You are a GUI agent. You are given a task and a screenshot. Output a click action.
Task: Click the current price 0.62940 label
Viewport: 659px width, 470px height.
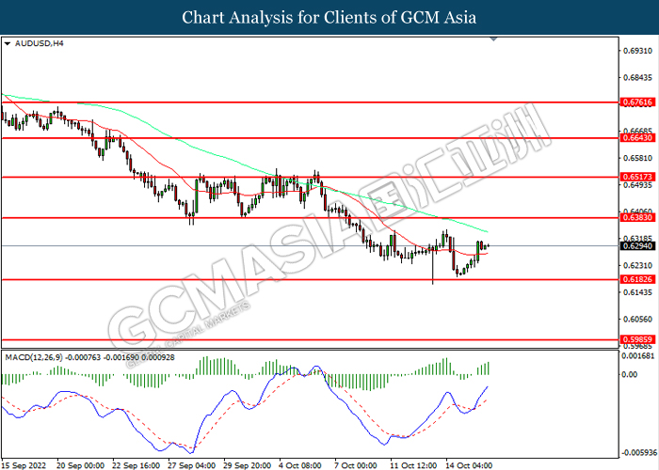click(638, 246)
